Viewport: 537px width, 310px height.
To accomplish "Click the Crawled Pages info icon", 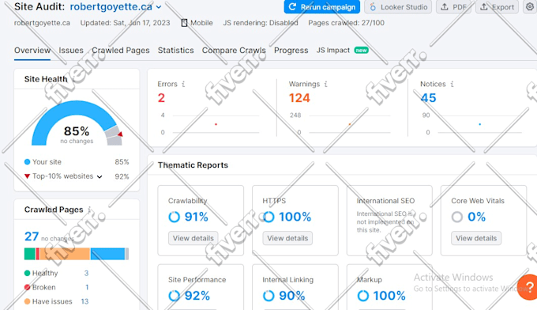I will click(90, 210).
